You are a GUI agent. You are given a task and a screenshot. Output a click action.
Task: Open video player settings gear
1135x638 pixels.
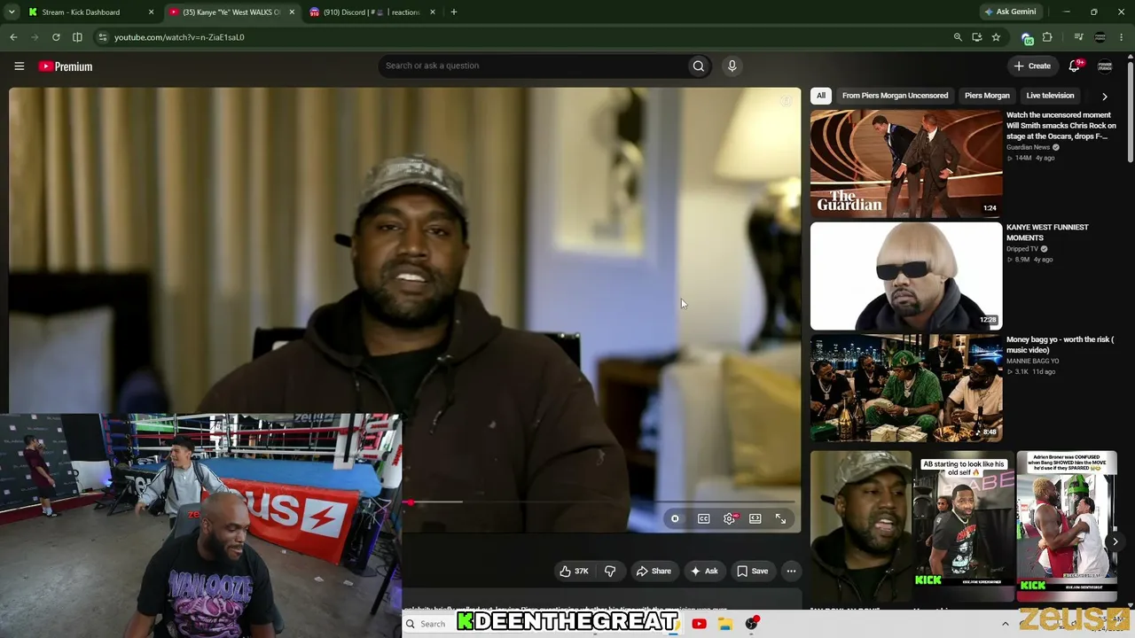point(730,519)
